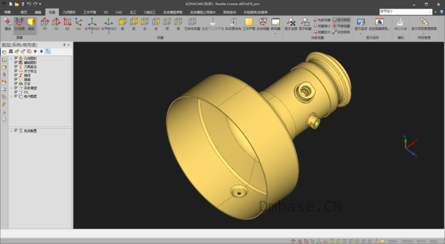445x244 pixels.
Task: Expand the 几何图形 geometry layer node
Action: click(11, 59)
